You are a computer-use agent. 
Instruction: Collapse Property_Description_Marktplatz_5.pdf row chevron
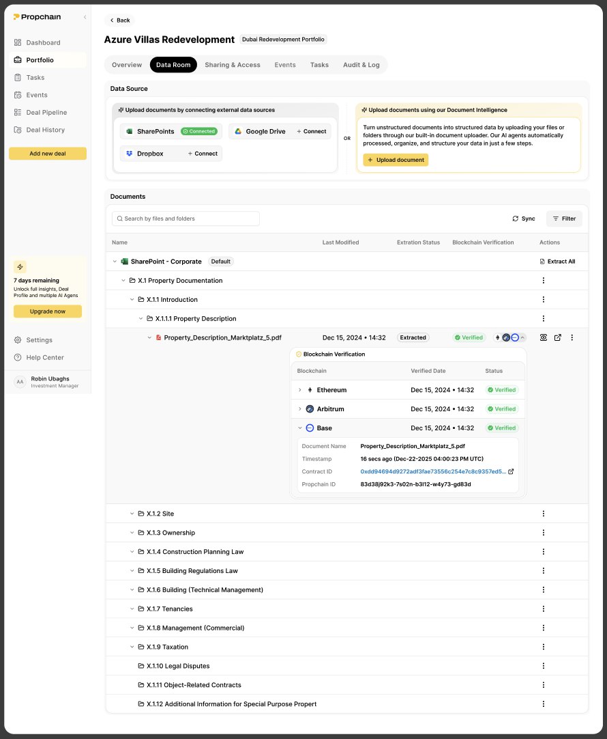(149, 338)
